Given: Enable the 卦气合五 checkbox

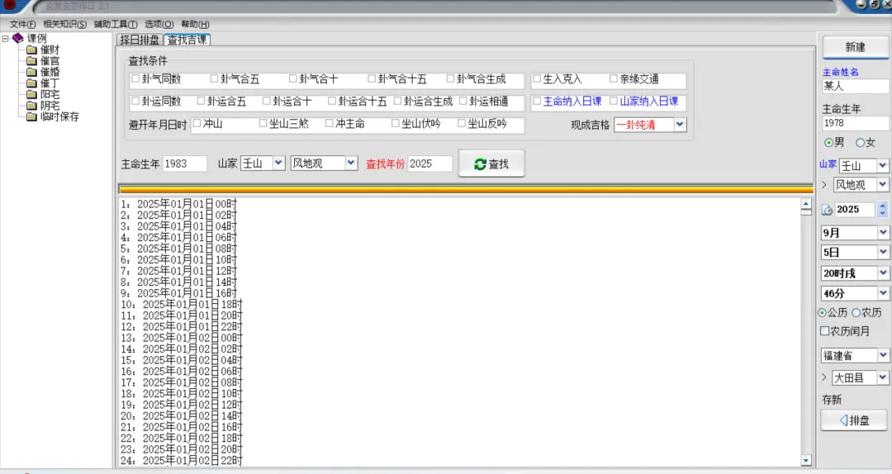Looking at the screenshot, I should pos(214,78).
